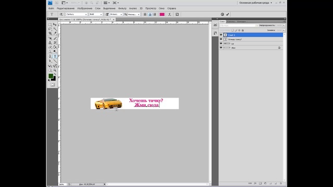
Task: Open the Редактирование menu
Action: 66,8
